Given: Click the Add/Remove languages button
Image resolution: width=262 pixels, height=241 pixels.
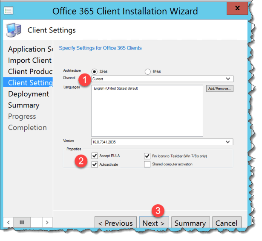Looking at the screenshot, I should pos(220,88).
